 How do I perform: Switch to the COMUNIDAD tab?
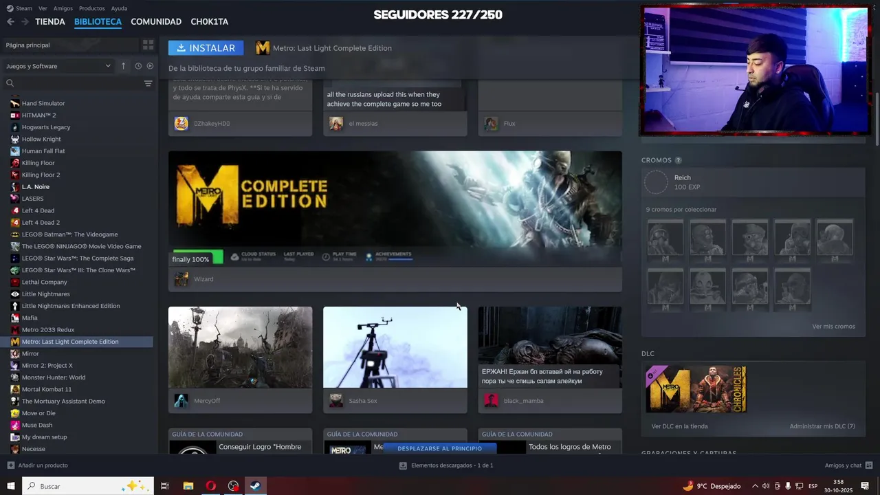pos(156,22)
